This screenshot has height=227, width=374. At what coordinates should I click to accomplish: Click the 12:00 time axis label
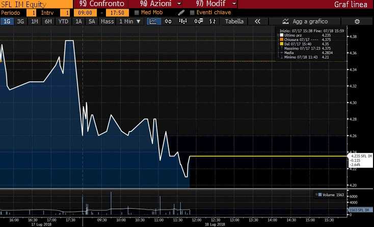coord(197,220)
